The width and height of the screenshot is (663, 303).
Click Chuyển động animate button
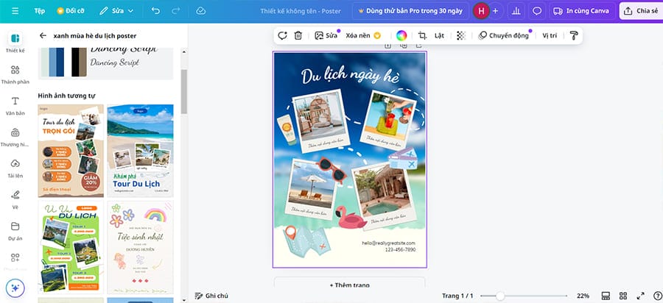504,36
